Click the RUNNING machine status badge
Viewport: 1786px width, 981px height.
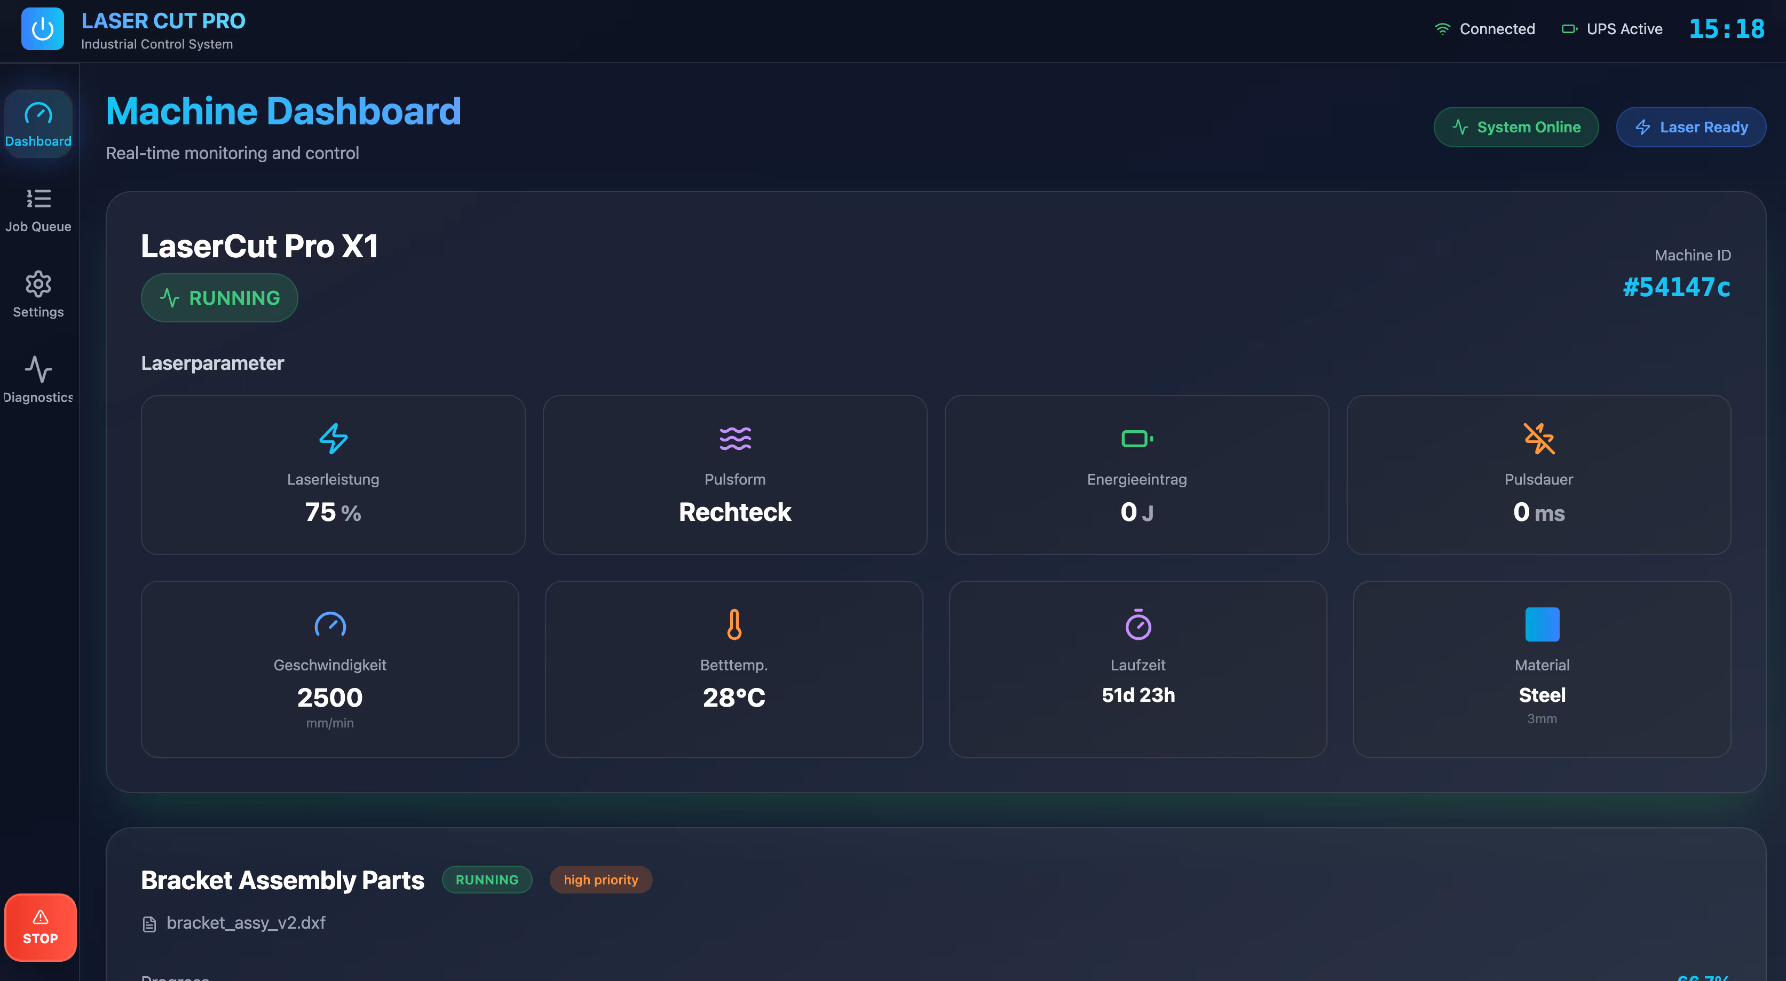[219, 297]
